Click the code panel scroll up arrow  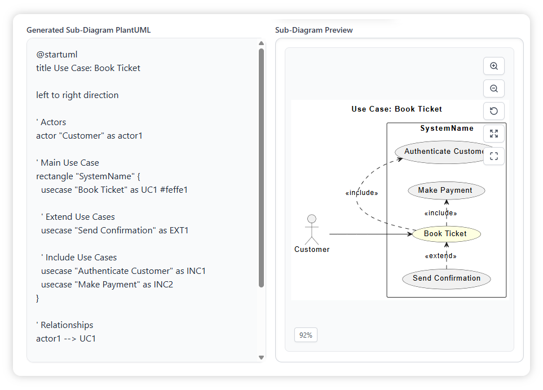tap(261, 43)
